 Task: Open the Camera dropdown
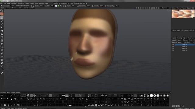pyautogui.click(x=166, y=8)
